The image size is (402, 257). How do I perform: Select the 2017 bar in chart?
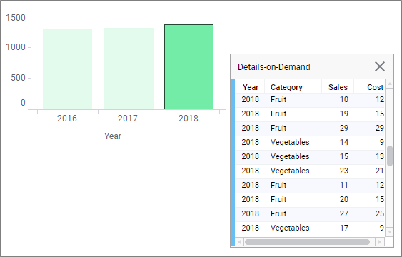click(x=129, y=69)
